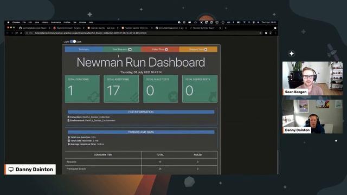Open the View menu

tap(37, 22)
